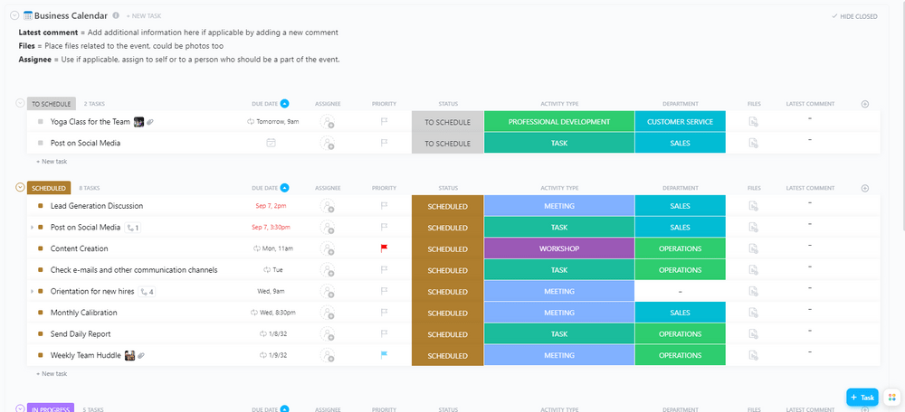Toggle status square of Content Creation
Viewport: 905px width, 412px height.
pyautogui.click(x=41, y=249)
